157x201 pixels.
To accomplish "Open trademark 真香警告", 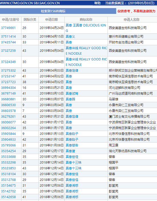I will pyautogui.click(x=72, y=145).
